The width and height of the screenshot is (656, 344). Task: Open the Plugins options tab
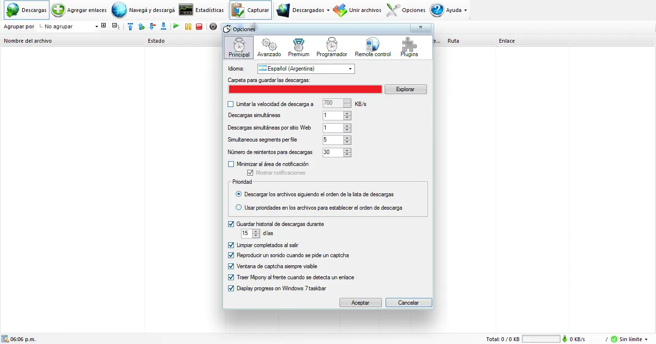tap(409, 47)
